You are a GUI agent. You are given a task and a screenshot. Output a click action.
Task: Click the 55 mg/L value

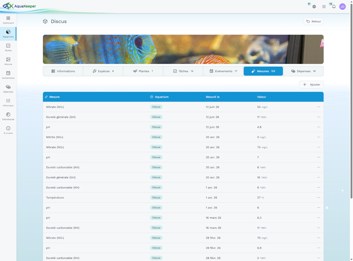click(262, 107)
